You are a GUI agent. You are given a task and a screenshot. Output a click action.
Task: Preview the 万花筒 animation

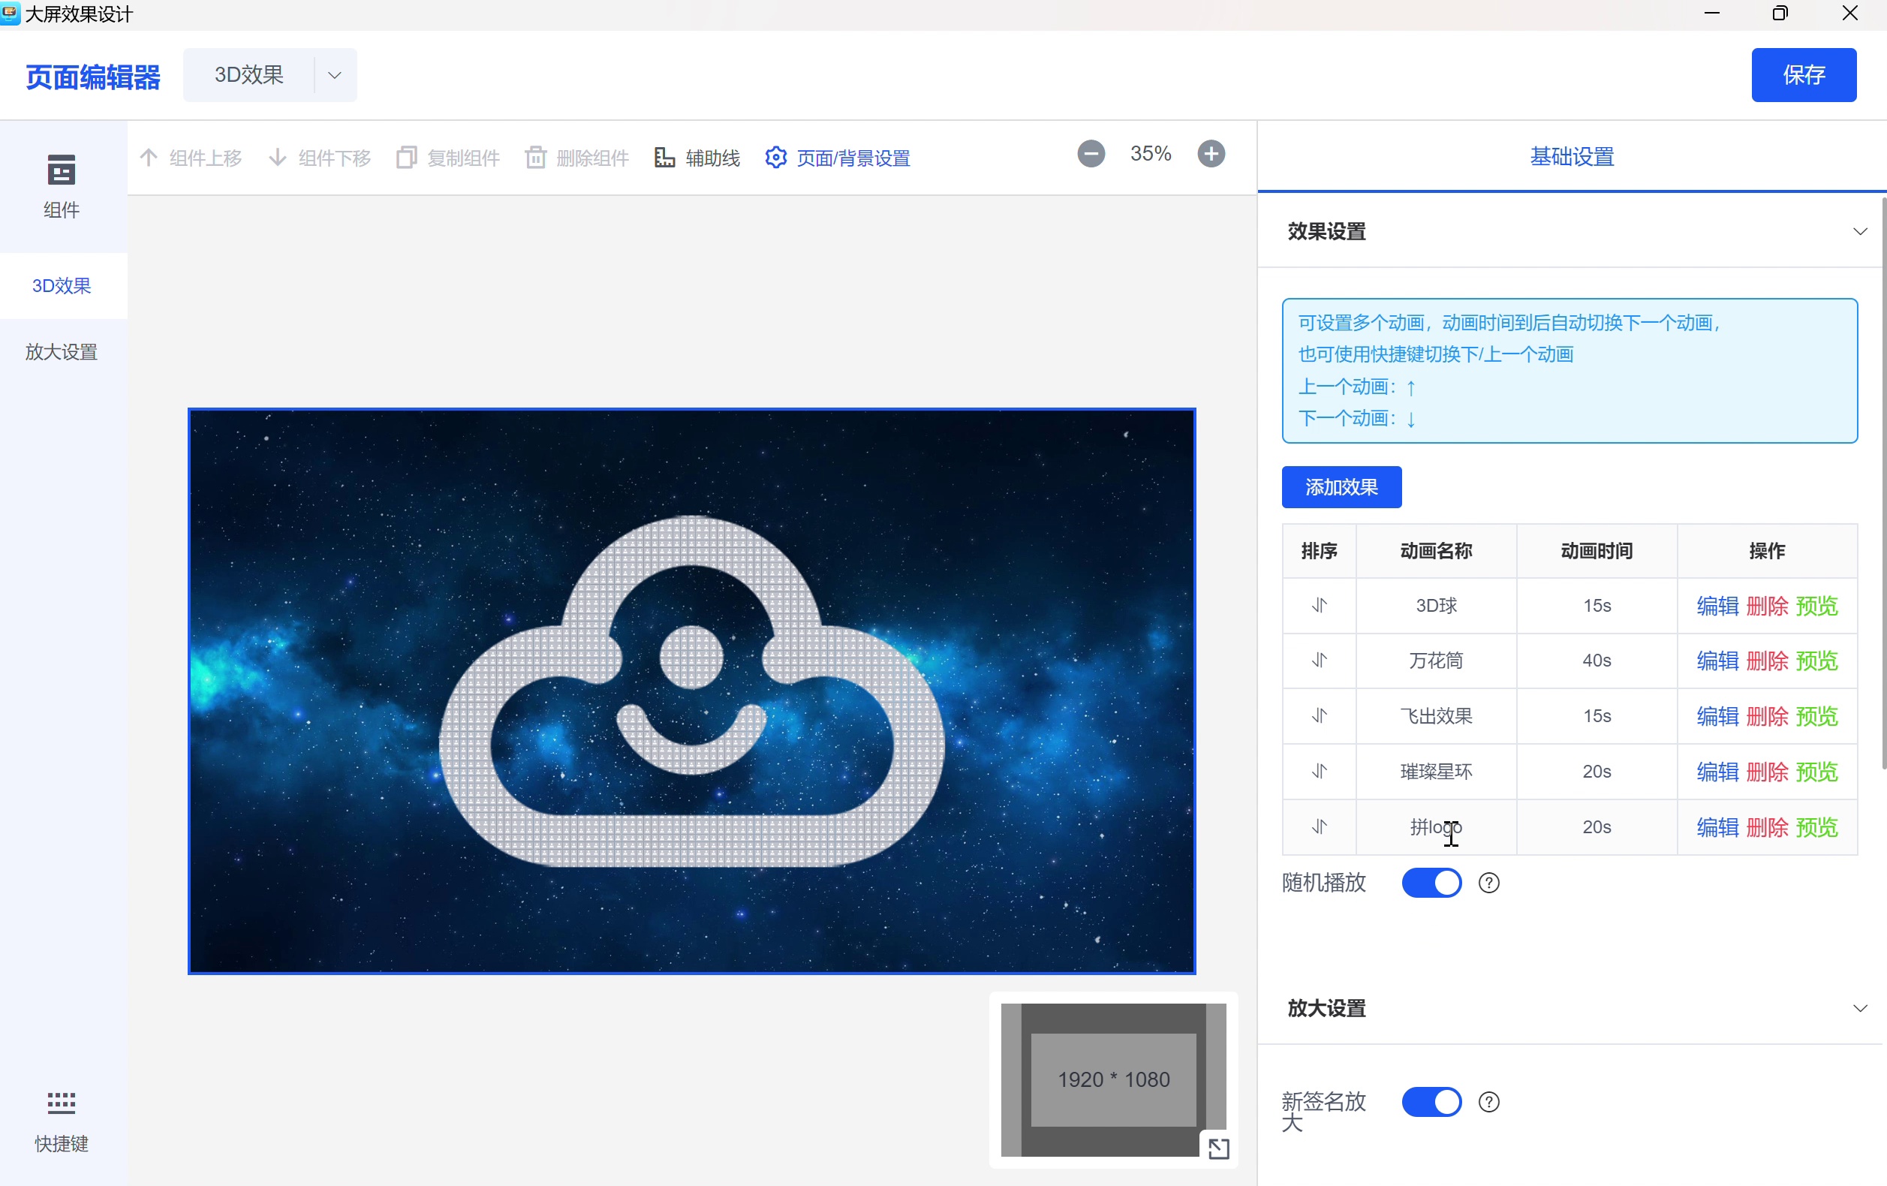click(1816, 660)
